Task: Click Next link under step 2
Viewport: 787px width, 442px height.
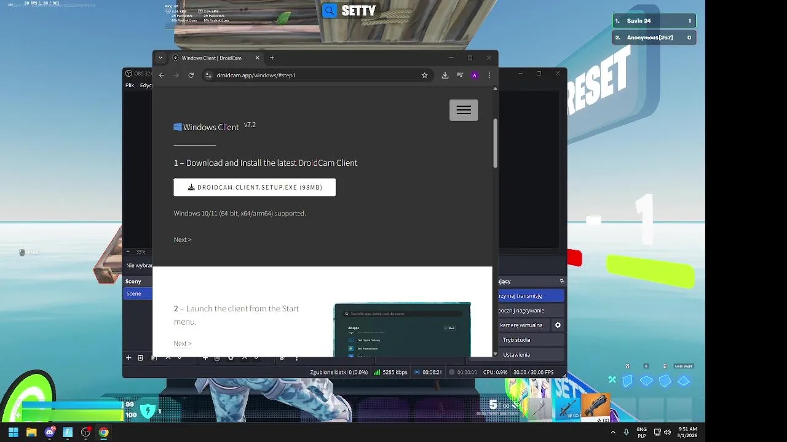Action: (x=183, y=343)
